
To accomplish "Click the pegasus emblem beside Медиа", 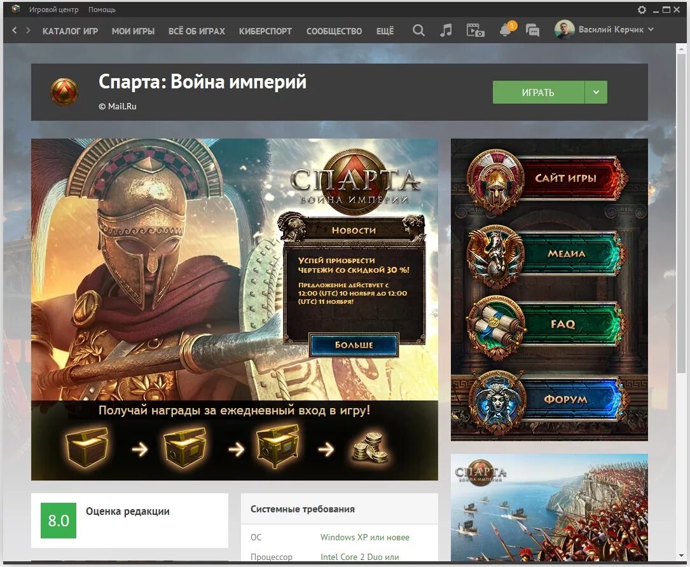I will (496, 256).
